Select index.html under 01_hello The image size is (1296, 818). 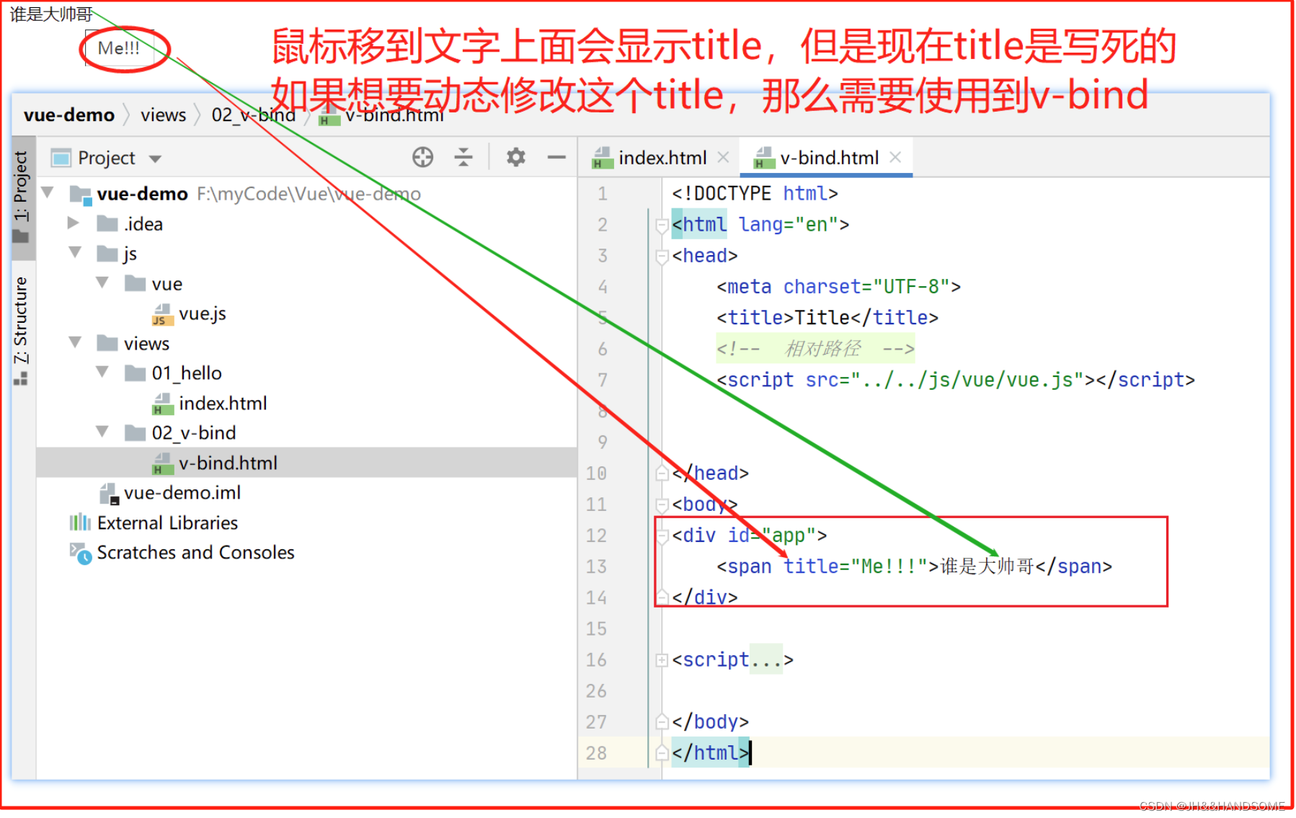[x=223, y=403]
